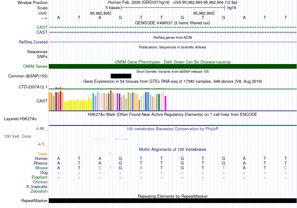Screen dimensions: 297x208
Task: Click the Gaps label in Multiz track
Action: click(x=43, y=154)
